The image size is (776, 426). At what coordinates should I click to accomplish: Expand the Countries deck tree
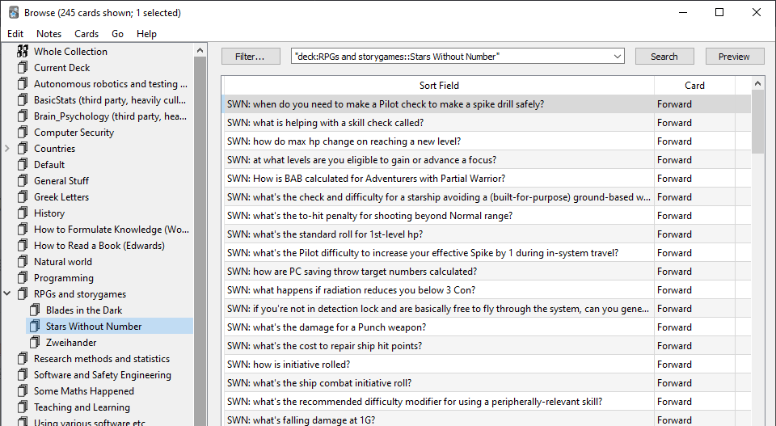7,149
